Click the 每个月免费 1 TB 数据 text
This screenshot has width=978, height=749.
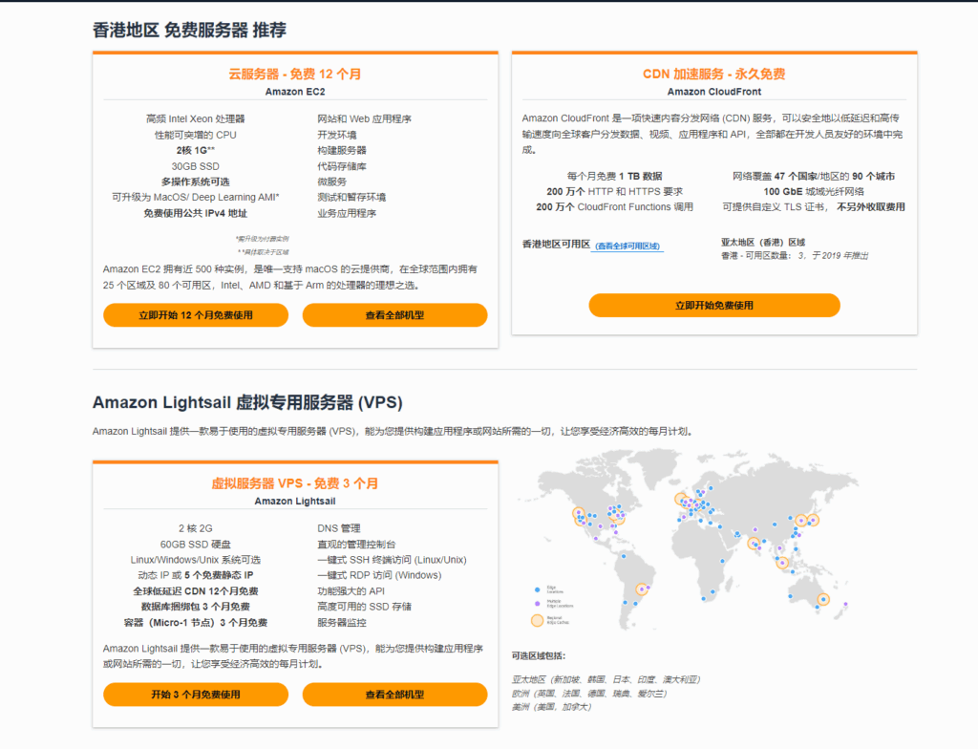[x=614, y=176]
